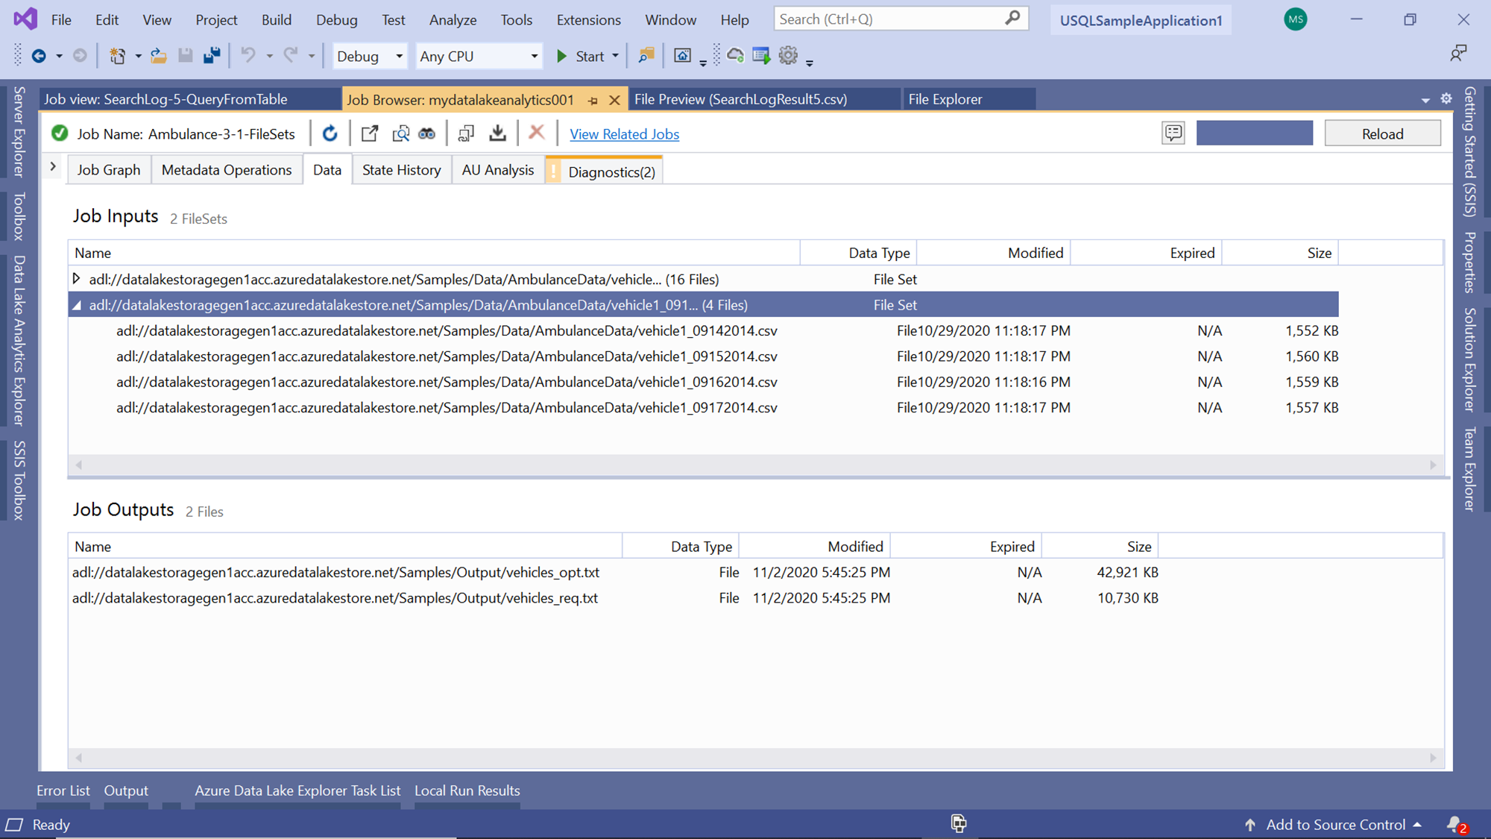Image resolution: width=1491 pixels, height=839 pixels.
Task: Click the binoculars icon in job toolbar
Action: pyautogui.click(x=426, y=133)
